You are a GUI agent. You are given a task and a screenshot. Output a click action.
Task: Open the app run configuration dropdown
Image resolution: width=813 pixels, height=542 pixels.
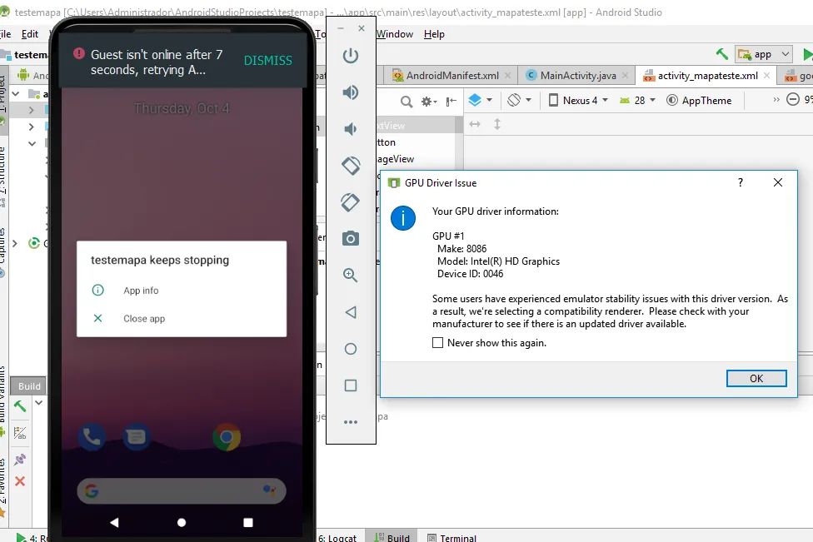[764, 54]
